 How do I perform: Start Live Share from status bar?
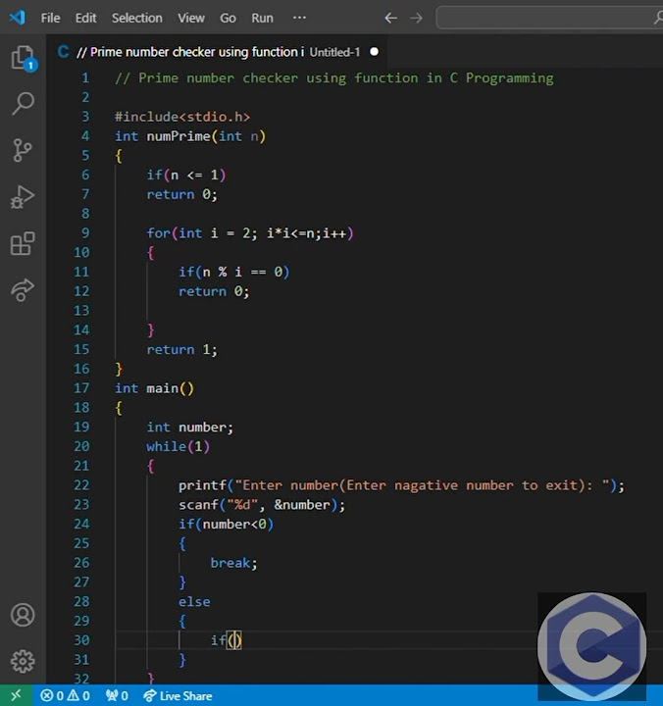[x=178, y=695]
